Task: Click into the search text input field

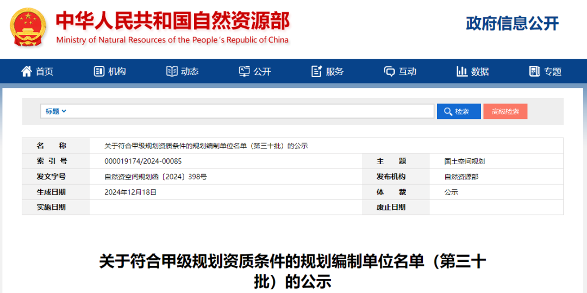Action: pos(250,111)
